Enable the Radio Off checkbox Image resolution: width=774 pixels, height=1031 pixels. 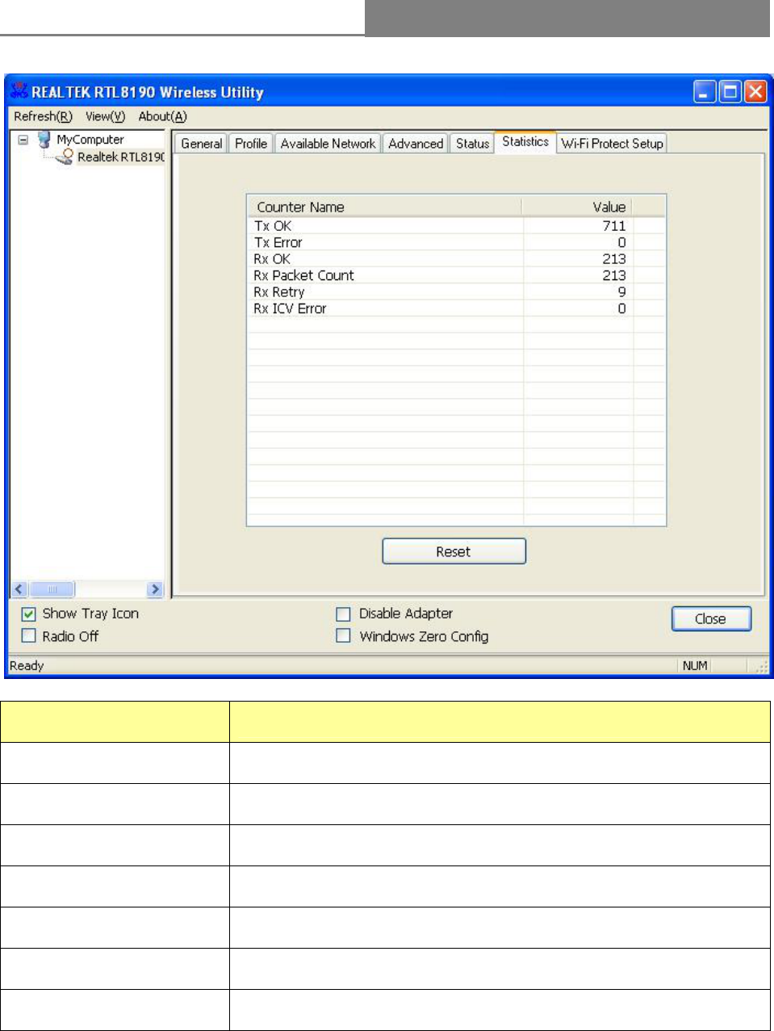pyautogui.click(x=28, y=636)
